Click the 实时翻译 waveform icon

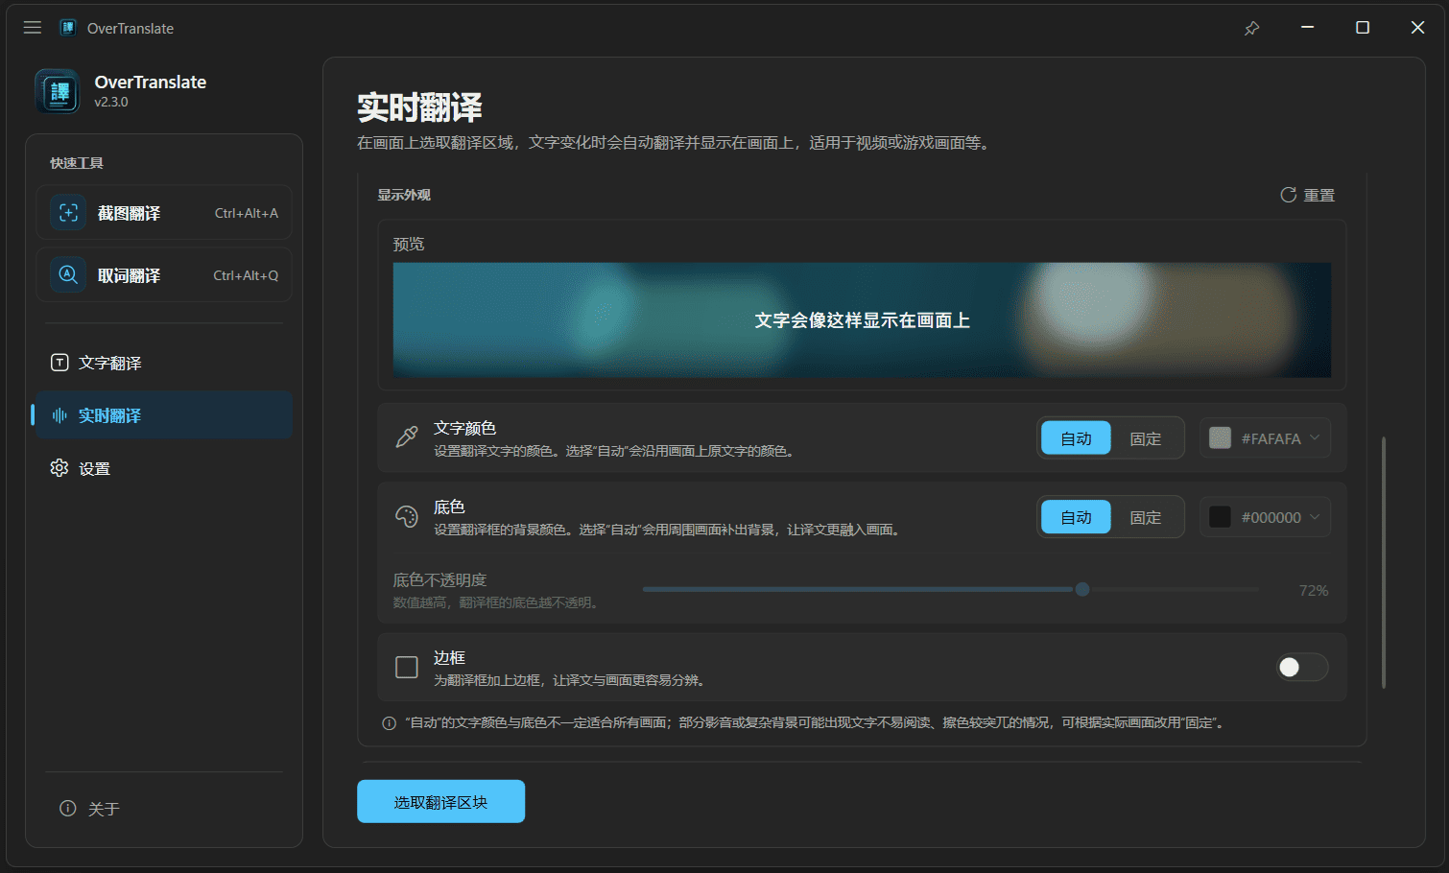click(59, 415)
